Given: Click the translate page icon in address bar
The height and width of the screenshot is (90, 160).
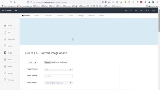Looking at the screenshot, I should pos(106,2).
